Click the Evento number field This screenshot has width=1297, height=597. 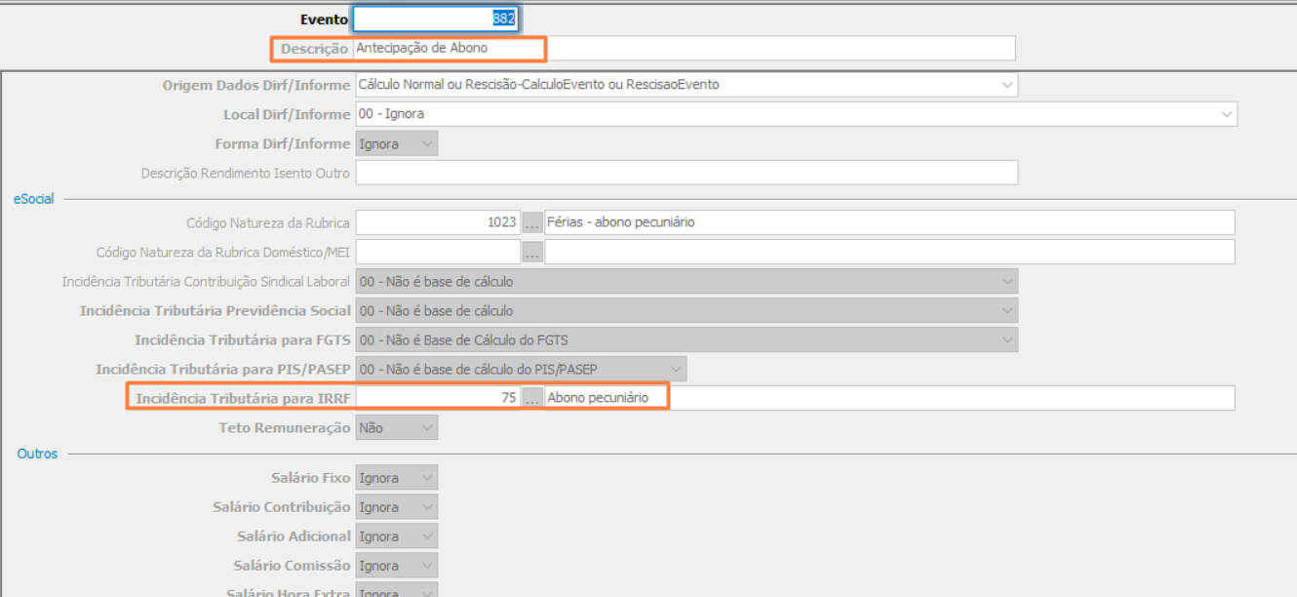(435, 19)
